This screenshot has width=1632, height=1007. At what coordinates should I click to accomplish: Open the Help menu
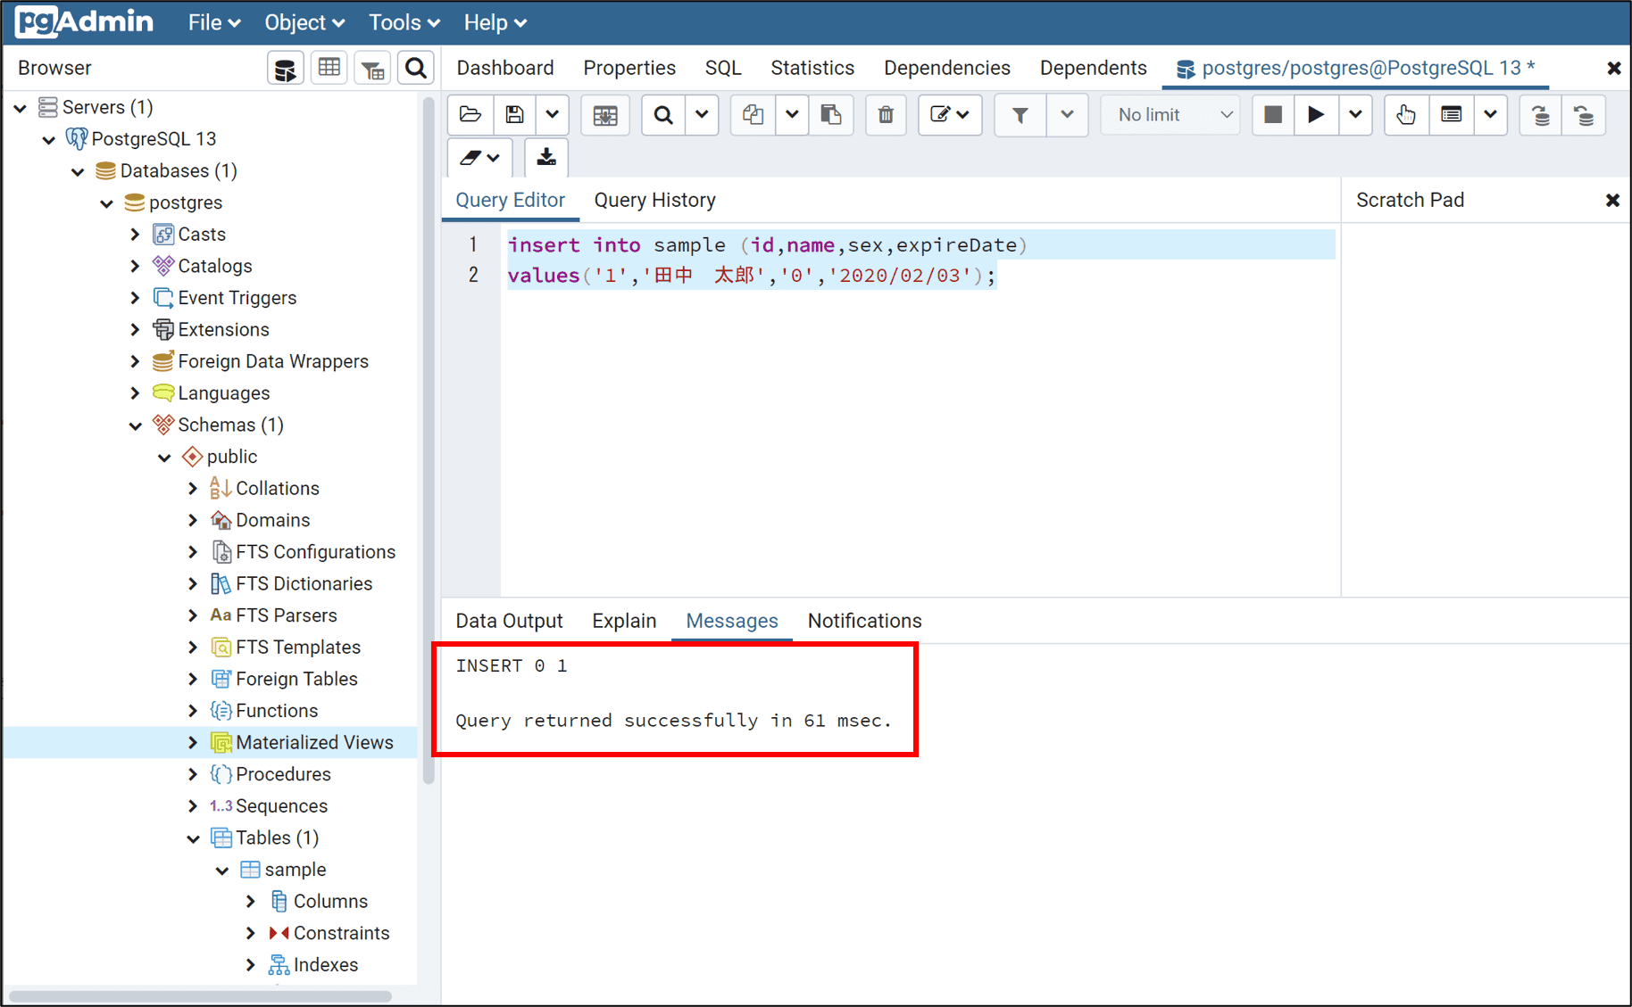(x=495, y=22)
